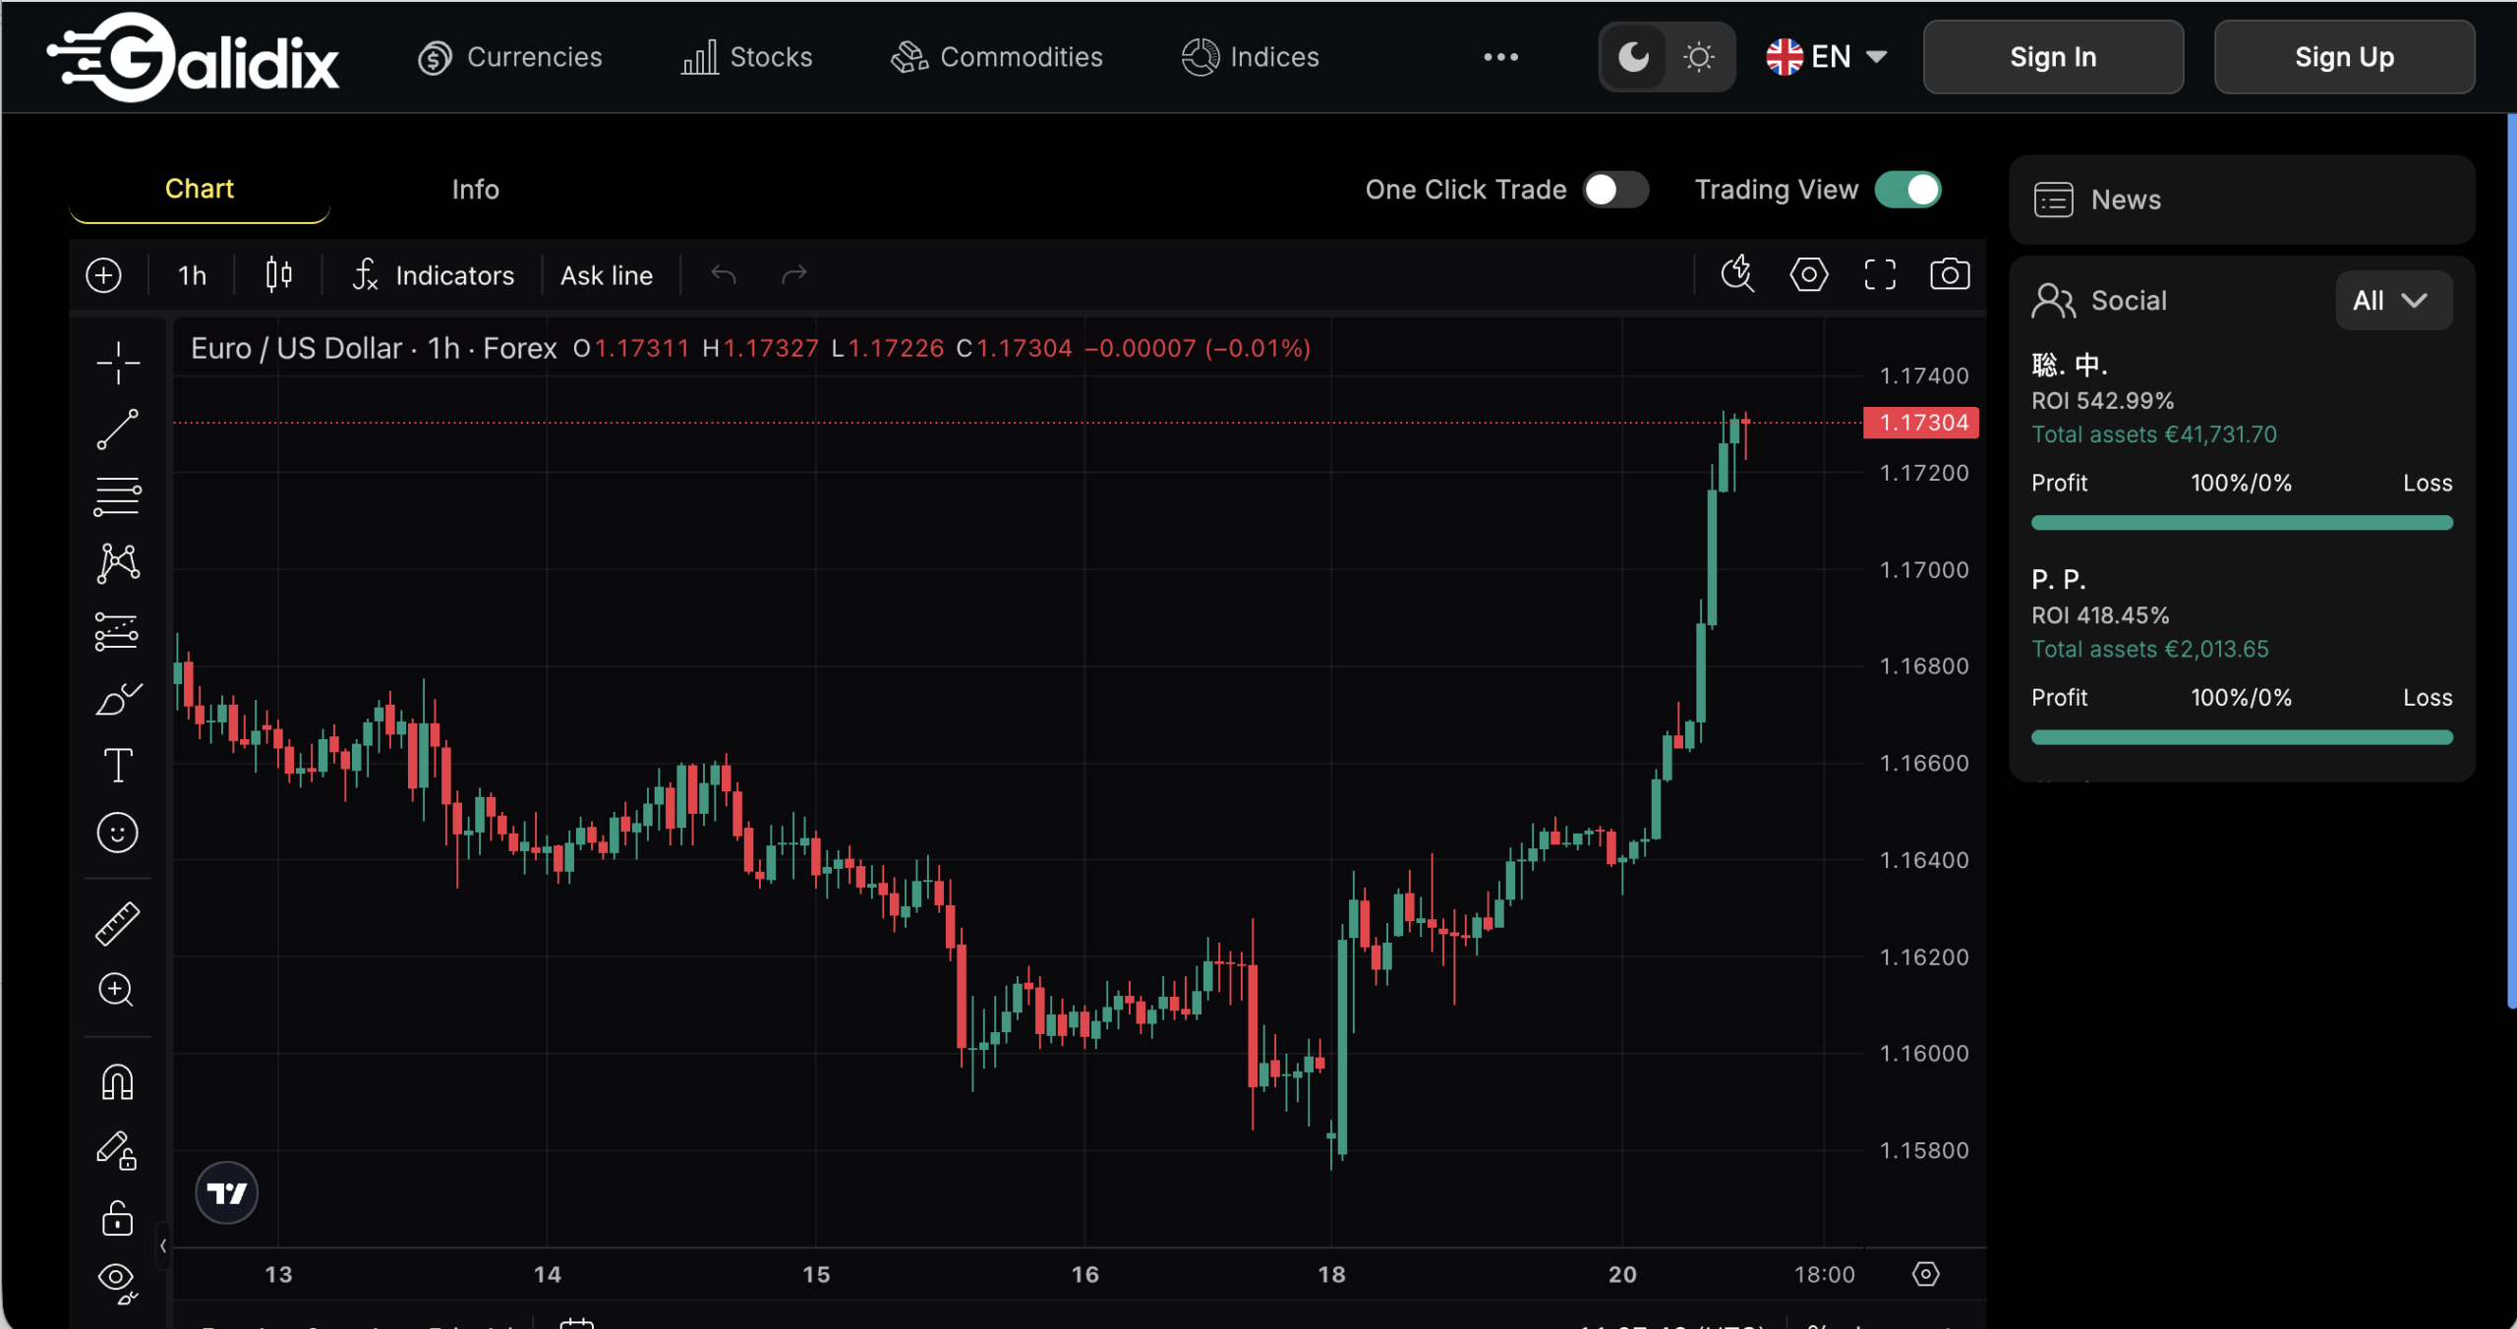The width and height of the screenshot is (2517, 1329).
Task: Click the TradingView logo watermark on the chart
Action: (226, 1192)
